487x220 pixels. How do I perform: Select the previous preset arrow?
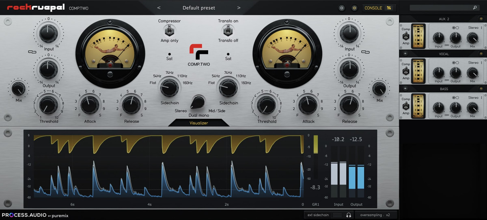pyautogui.click(x=159, y=8)
